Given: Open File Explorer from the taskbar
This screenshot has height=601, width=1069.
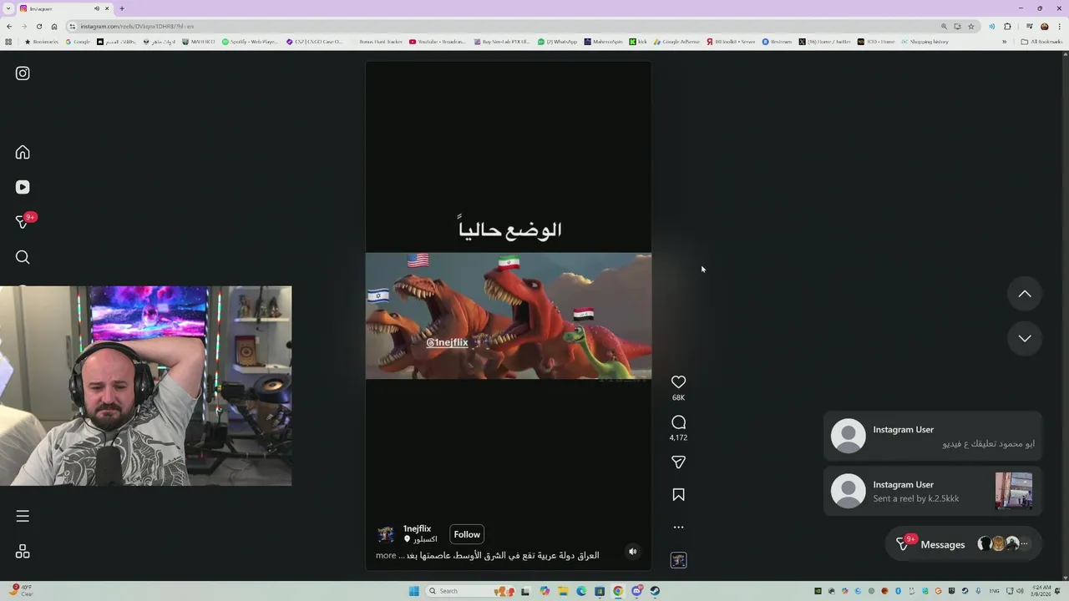Looking at the screenshot, I should point(563,591).
